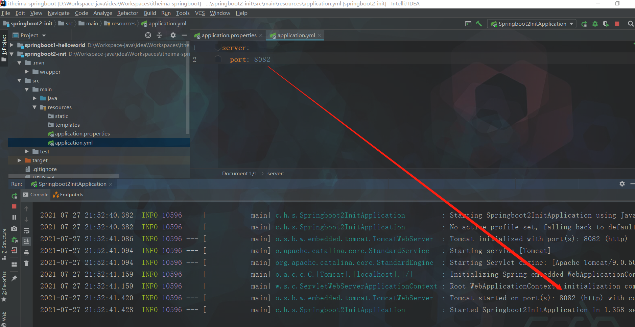
Task: Start debugging with the top toolbar bug icon
Action: coord(595,24)
